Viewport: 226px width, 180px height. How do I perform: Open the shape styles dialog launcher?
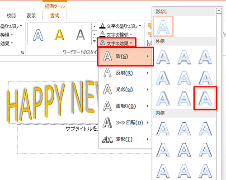coord(23,52)
